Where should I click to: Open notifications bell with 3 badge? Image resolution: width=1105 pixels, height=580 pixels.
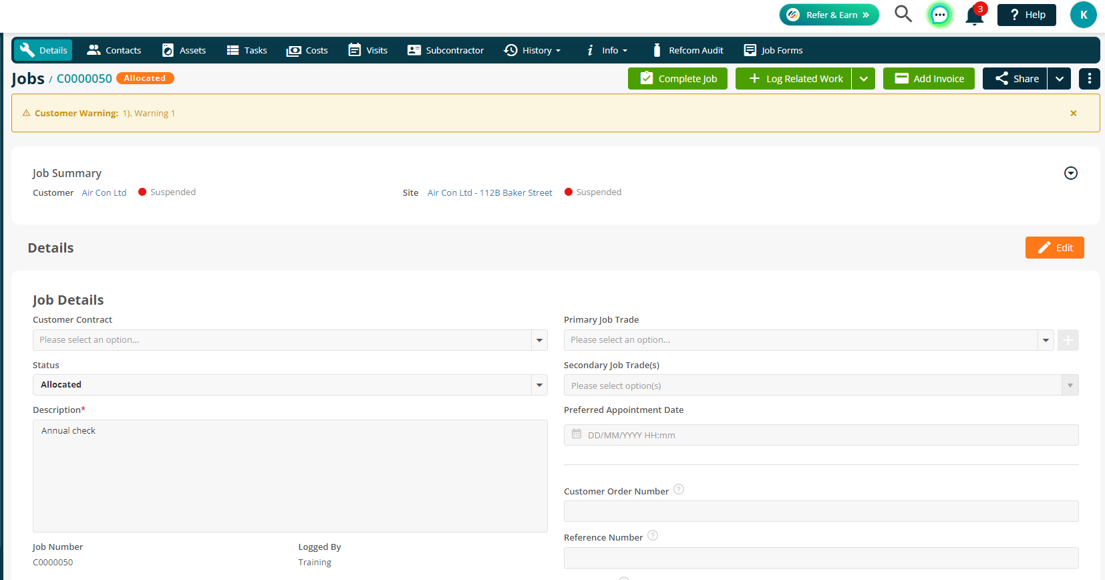tap(975, 15)
